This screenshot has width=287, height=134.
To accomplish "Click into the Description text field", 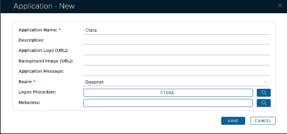I will pyautogui.click(x=176, y=40).
